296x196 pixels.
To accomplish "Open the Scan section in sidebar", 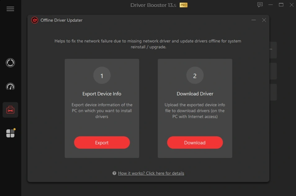I will [10, 63].
